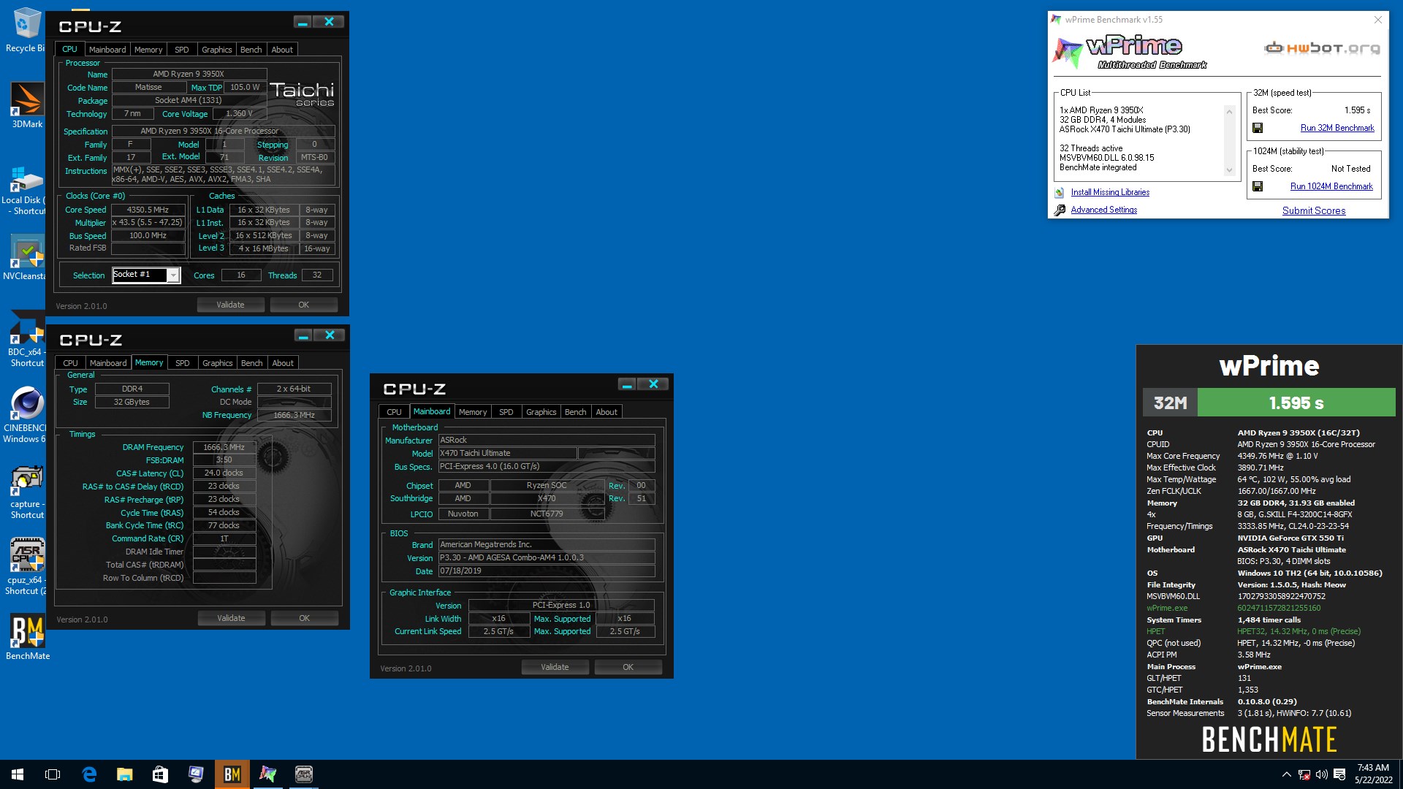The width and height of the screenshot is (1403, 789).
Task: Show hidden system tray icons
Action: pos(1286,774)
